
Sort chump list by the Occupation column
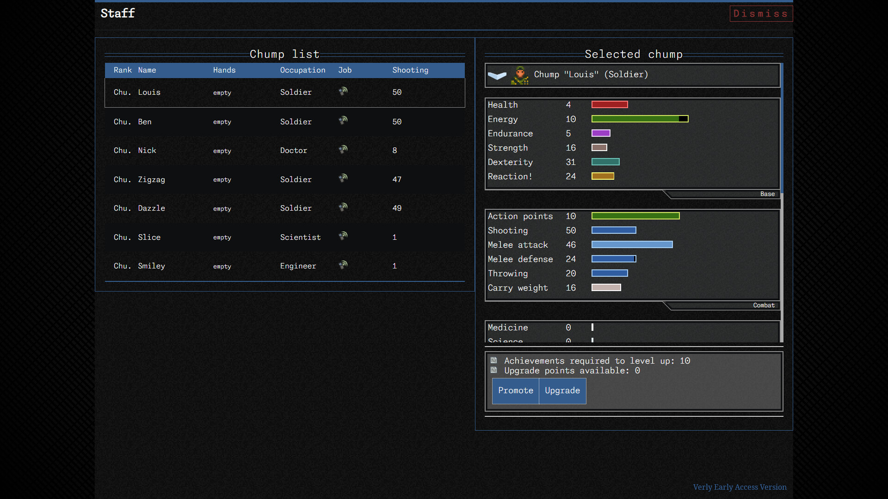click(302, 70)
